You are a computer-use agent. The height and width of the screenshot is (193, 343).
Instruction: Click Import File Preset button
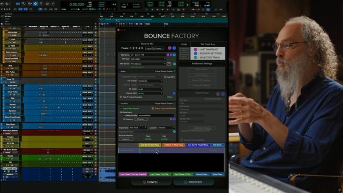[x=154, y=48]
